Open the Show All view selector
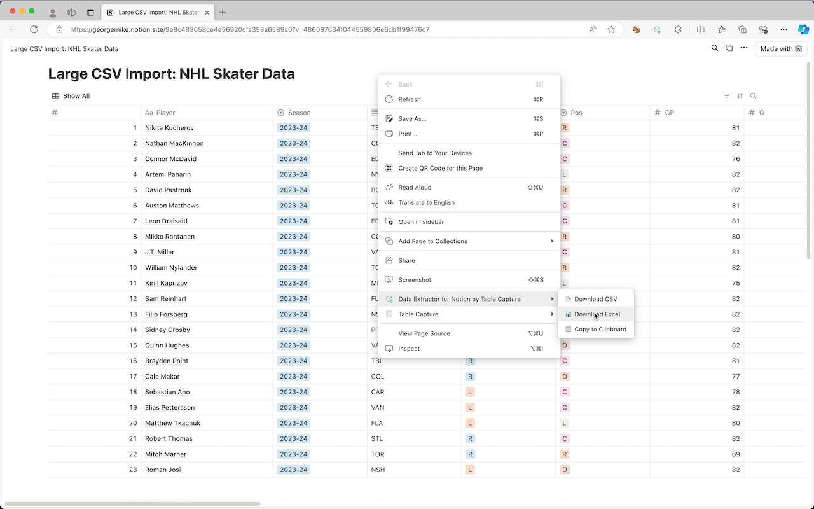 point(71,96)
